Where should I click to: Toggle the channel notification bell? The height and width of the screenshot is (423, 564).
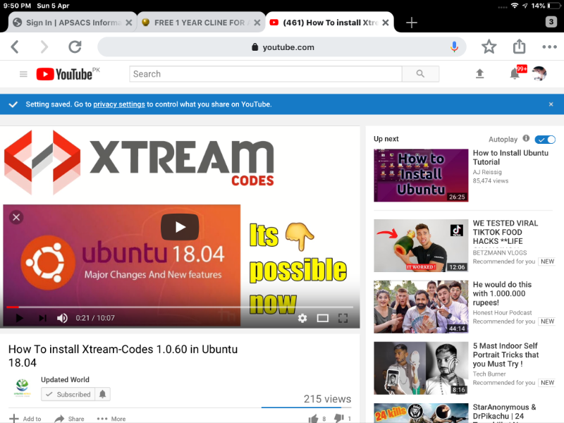click(x=103, y=394)
